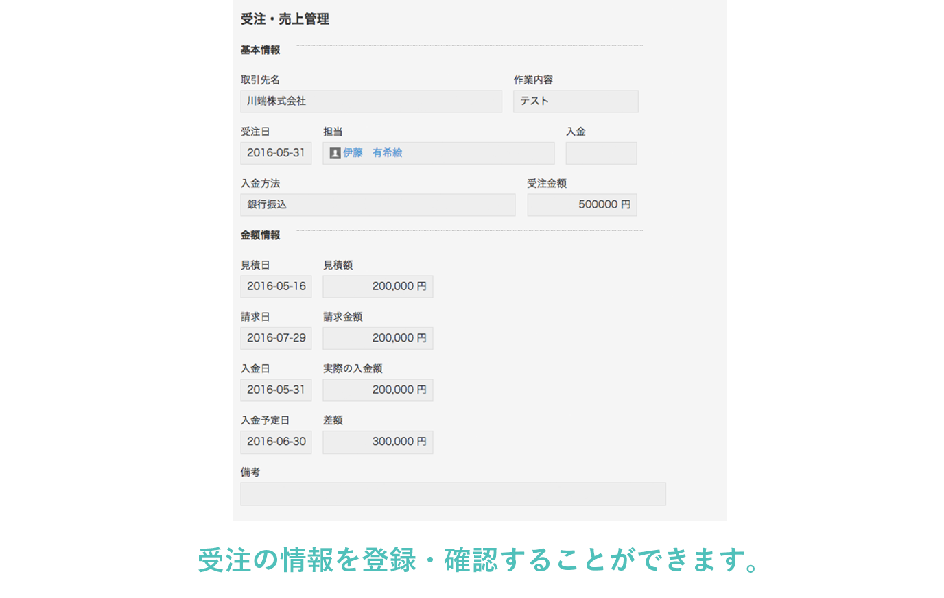Select the 見積額 field with 200,000 円
The height and width of the screenshot is (598, 944).
(x=378, y=287)
